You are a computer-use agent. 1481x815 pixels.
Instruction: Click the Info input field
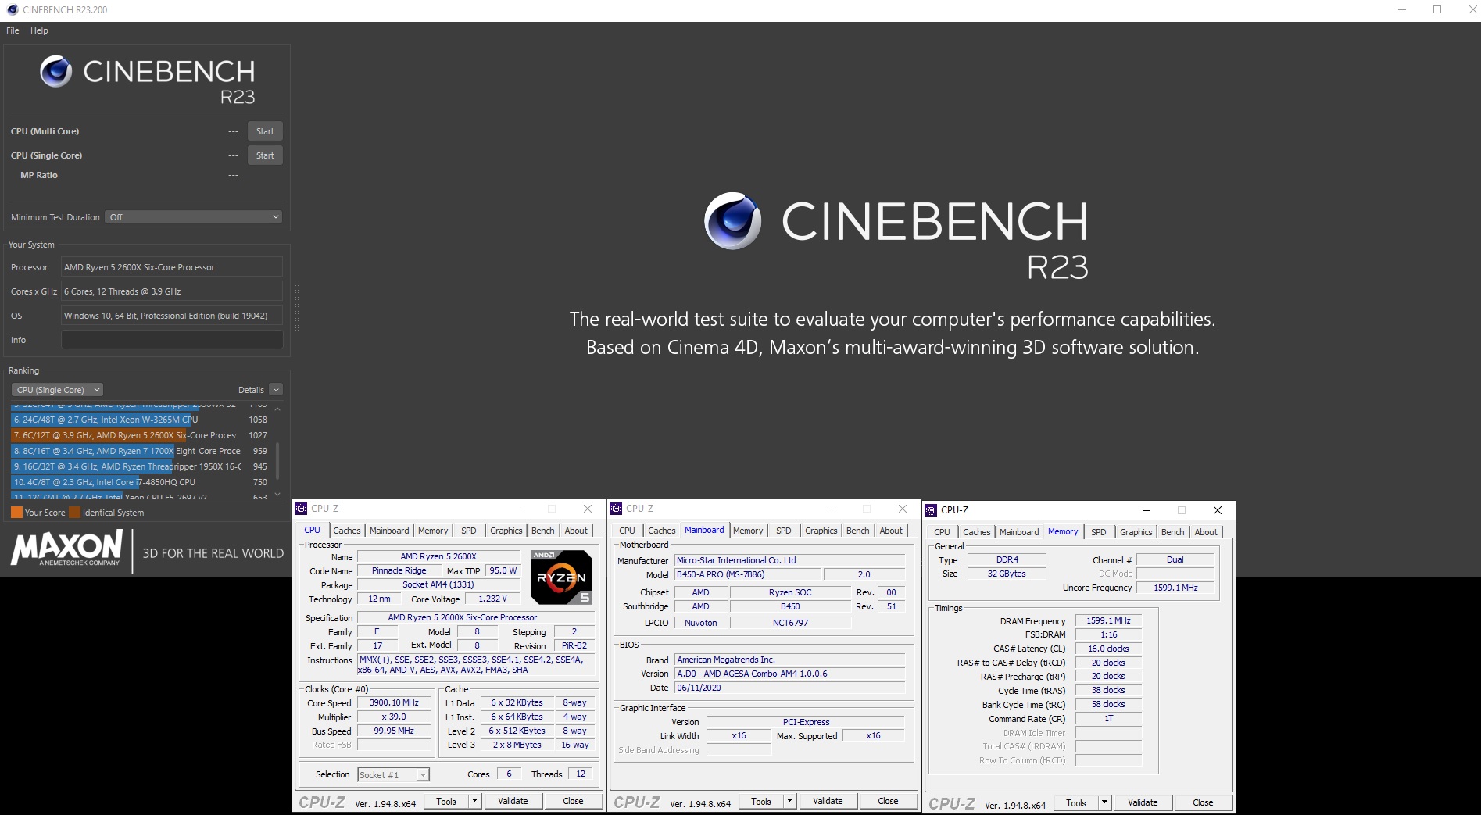[172, 340]
